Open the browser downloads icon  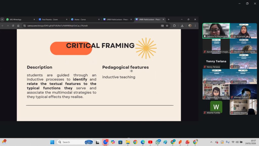182,26
